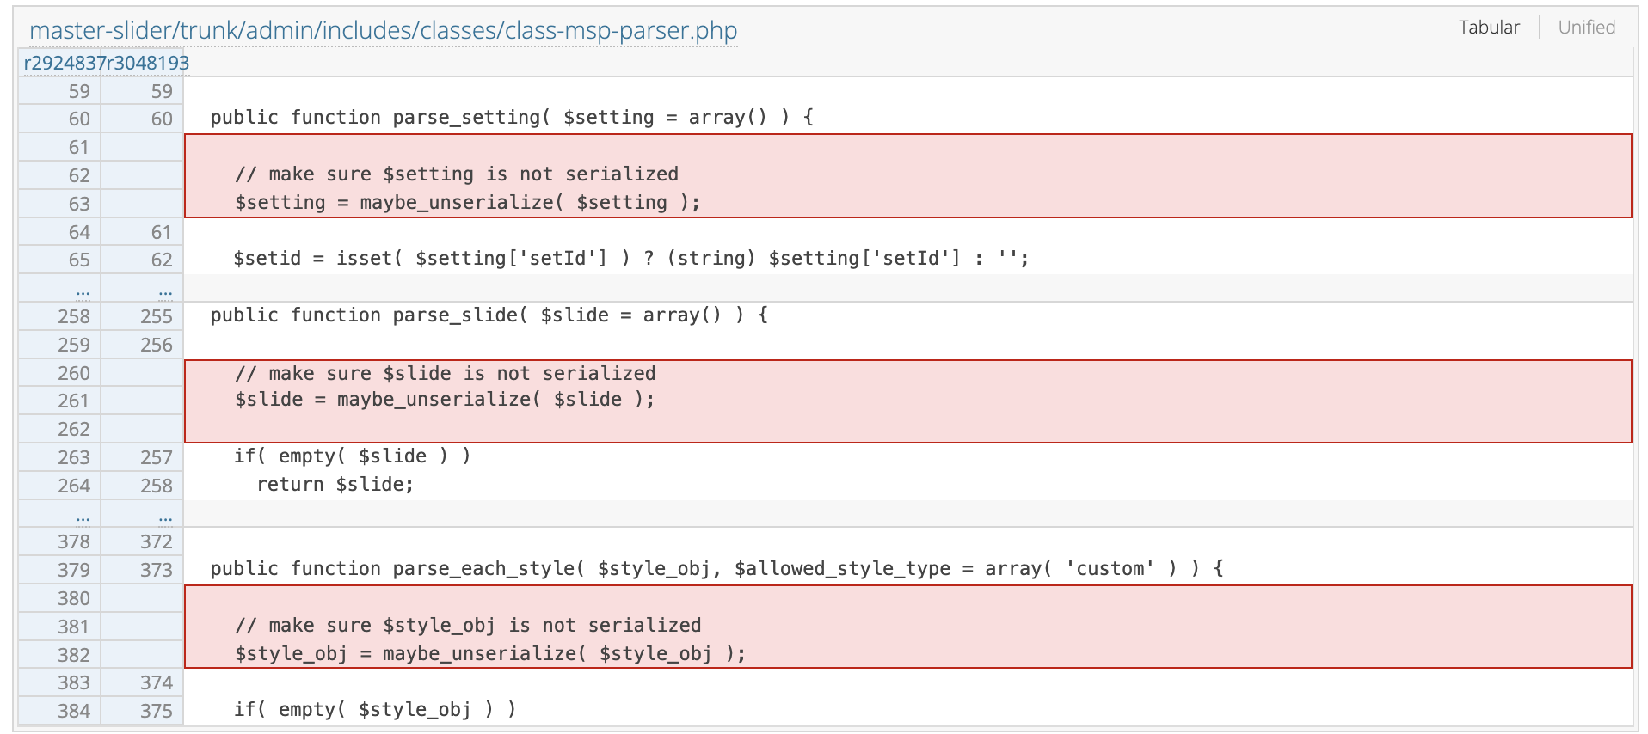The height and width of the screenshot is (734, 1648).
Task: Switch to Tabular diff view
Action: point(1489,28)
